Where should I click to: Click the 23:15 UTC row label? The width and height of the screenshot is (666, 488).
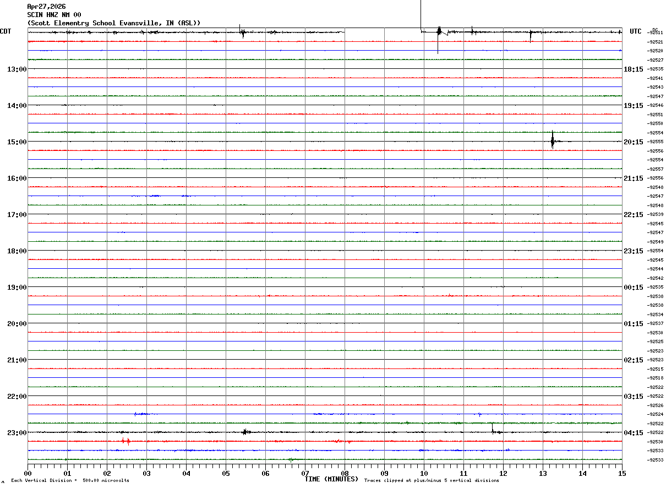(633, 251)
